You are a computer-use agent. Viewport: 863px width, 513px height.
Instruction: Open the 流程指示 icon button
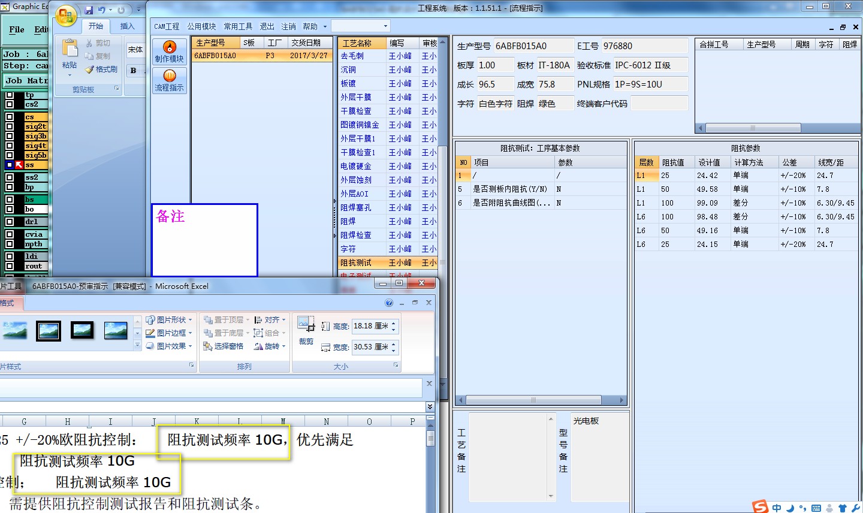pyautogui.click(x=170, y=80)
